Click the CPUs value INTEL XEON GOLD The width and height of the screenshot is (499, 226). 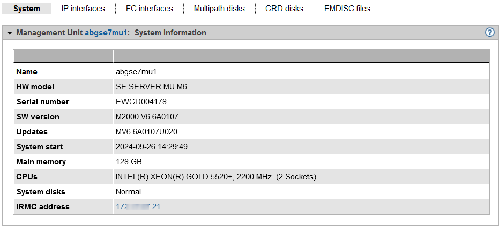coord(215,177)
